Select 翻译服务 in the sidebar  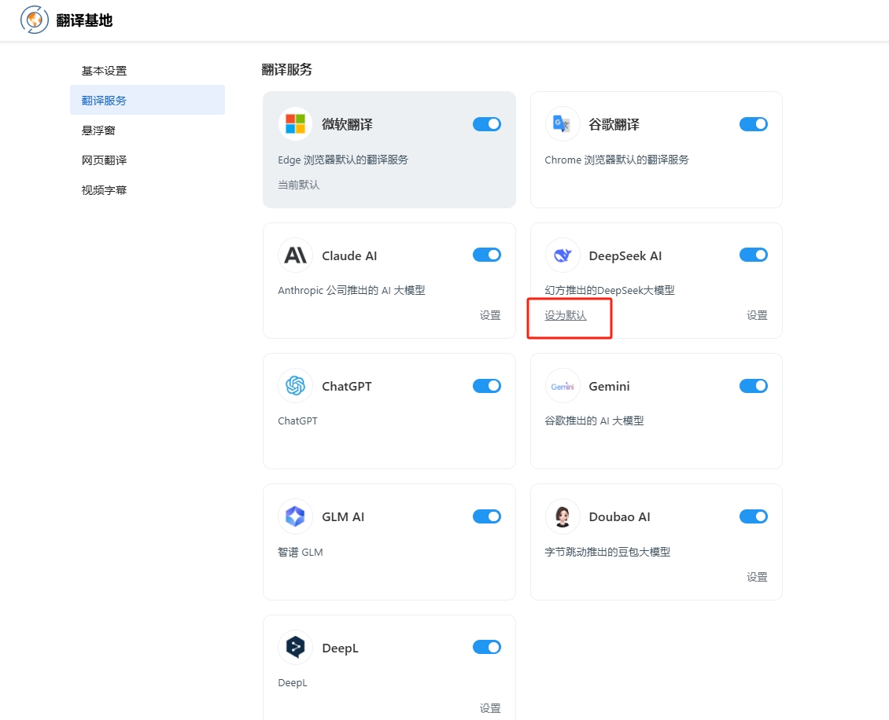(147, 101)
